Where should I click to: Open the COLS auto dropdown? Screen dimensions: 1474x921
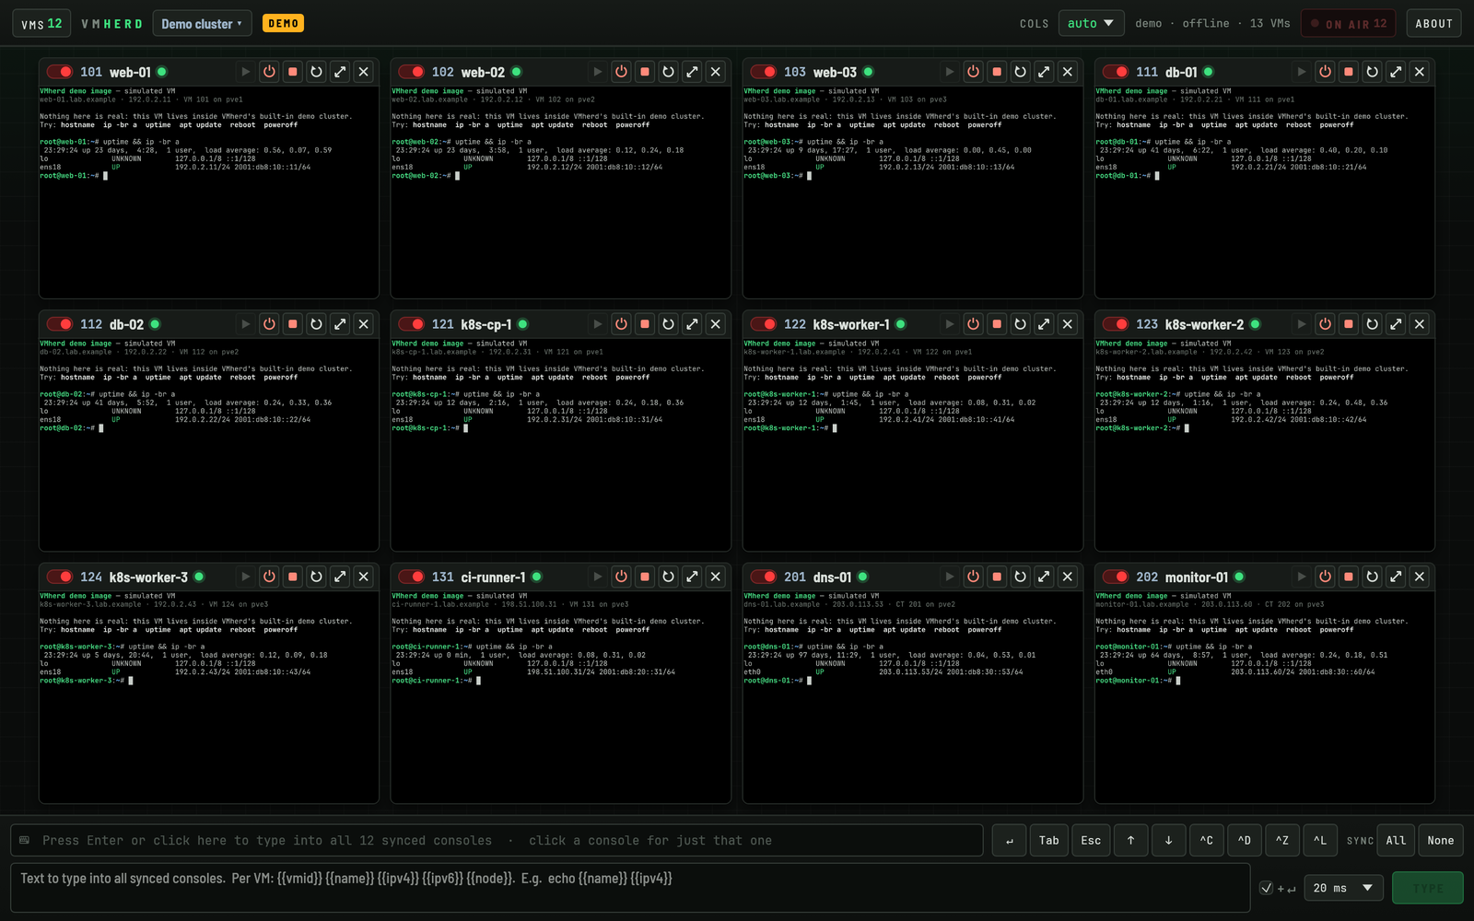click(x=1091, y=24)
